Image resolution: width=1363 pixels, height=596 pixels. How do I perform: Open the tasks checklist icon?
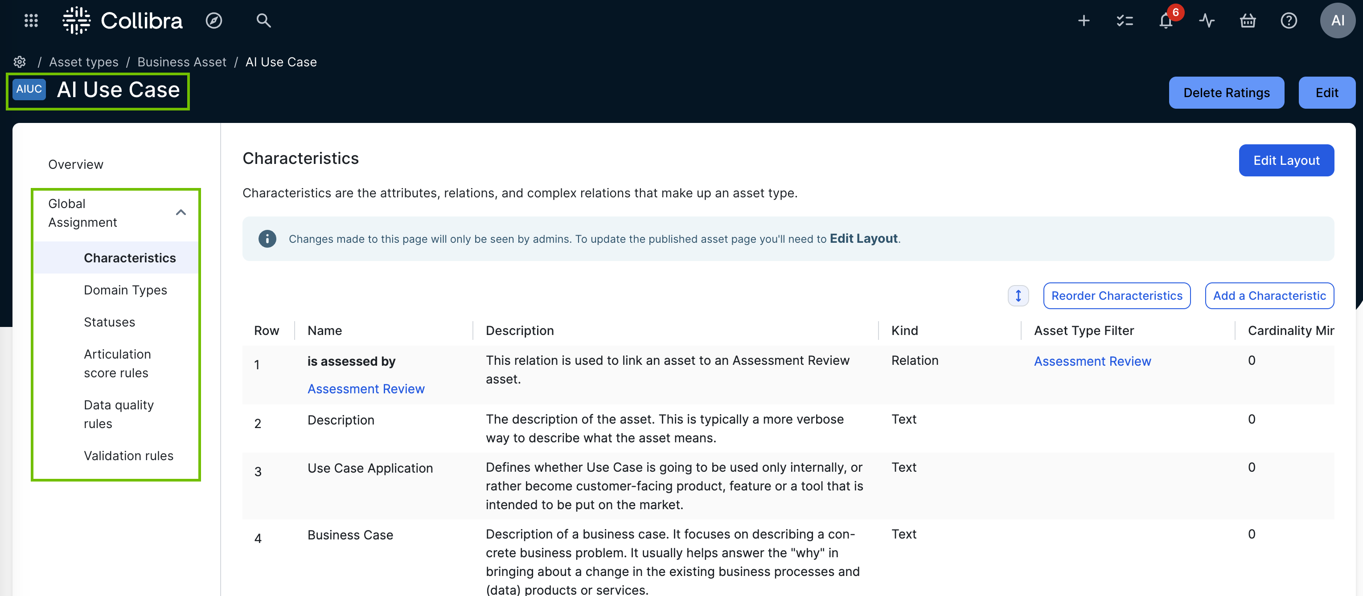(1125, 20)
